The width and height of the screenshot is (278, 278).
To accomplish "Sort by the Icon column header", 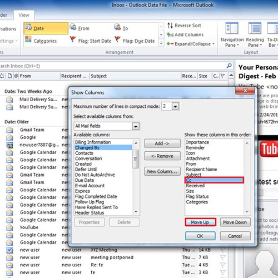I will pos(9,76).
